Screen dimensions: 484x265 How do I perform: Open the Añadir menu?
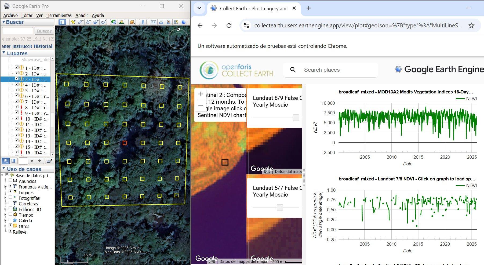tap(82, 15)
